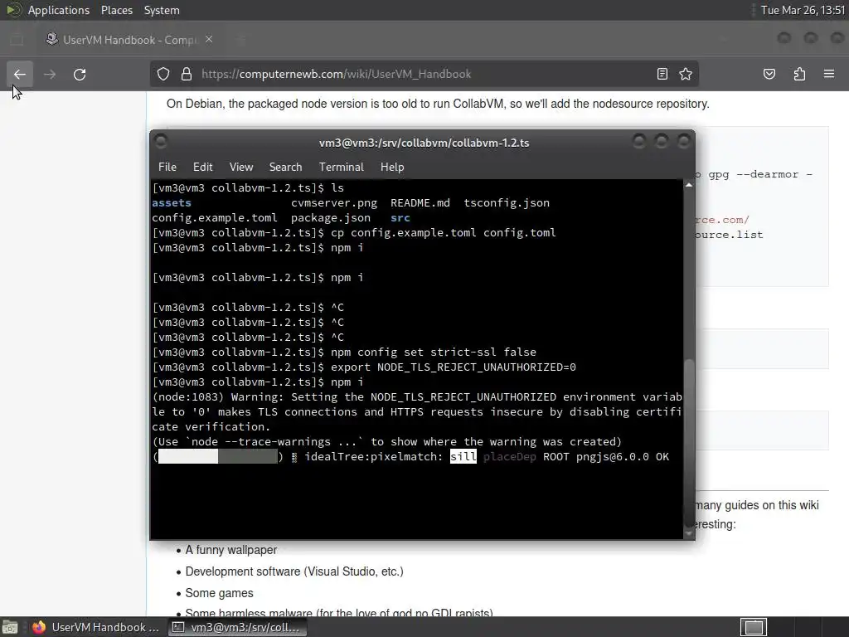Click the Firefox icon on taskbar button

tap(38, 627)
